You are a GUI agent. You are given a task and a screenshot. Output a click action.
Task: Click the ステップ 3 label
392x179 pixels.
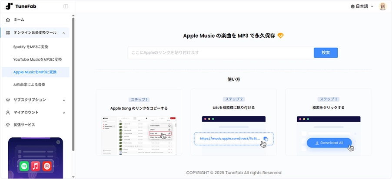(x=329, y=99)
